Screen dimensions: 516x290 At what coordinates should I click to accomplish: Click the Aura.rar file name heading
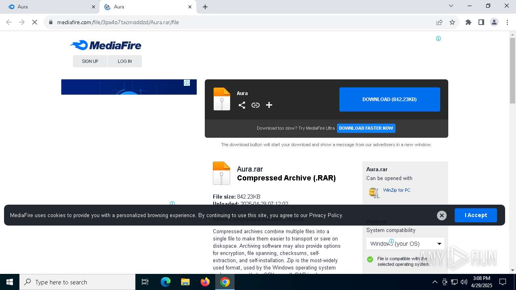point(250,169)
